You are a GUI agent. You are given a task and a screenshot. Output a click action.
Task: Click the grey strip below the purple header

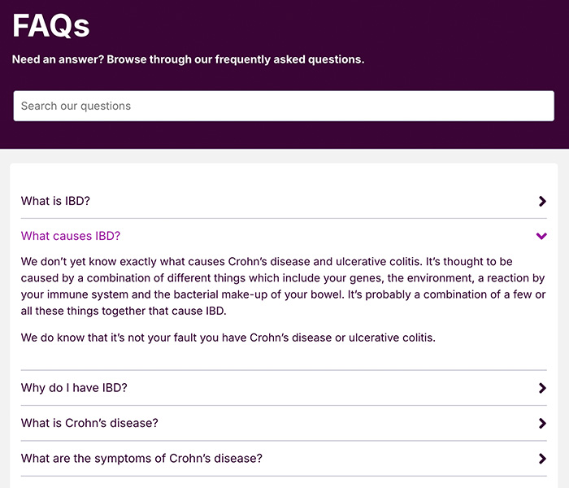pos(284,155)
